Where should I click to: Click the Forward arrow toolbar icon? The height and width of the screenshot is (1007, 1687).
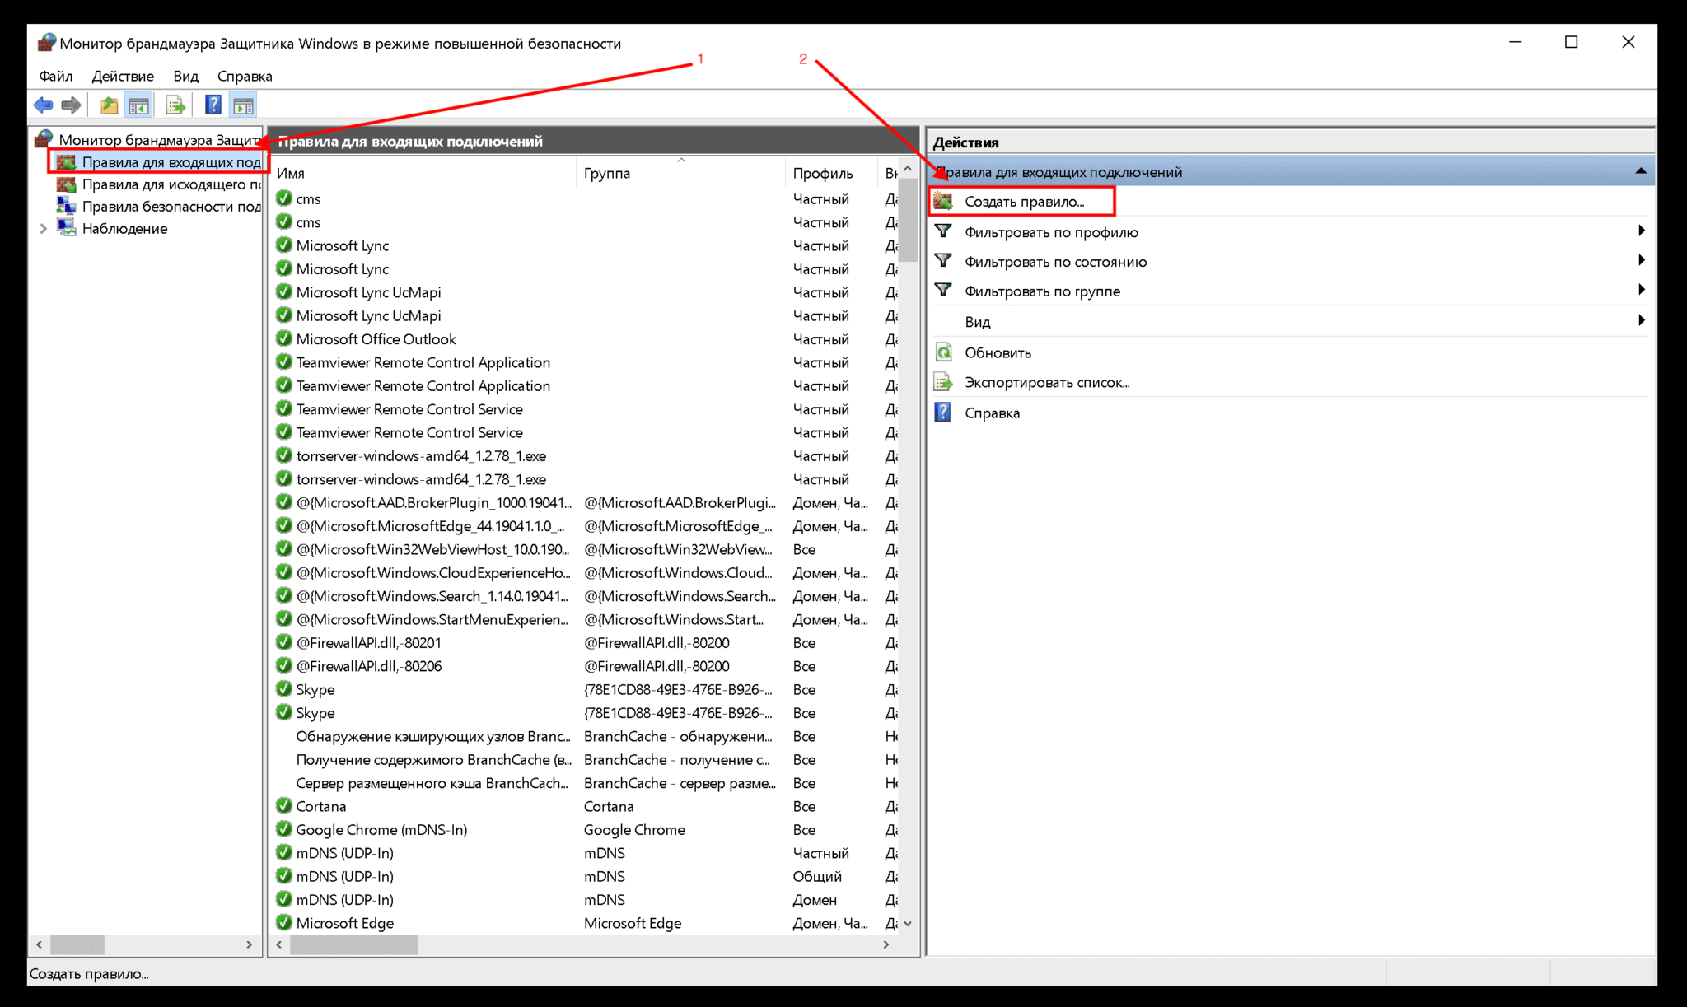click(x=72, y=105)
